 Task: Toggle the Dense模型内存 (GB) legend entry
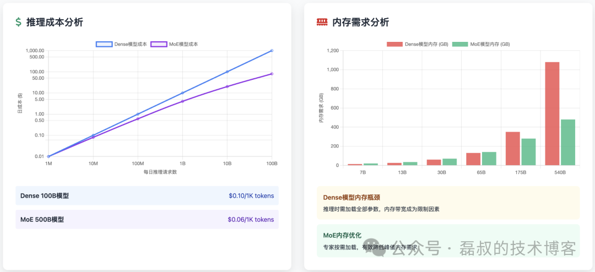(x=418, y=45)
